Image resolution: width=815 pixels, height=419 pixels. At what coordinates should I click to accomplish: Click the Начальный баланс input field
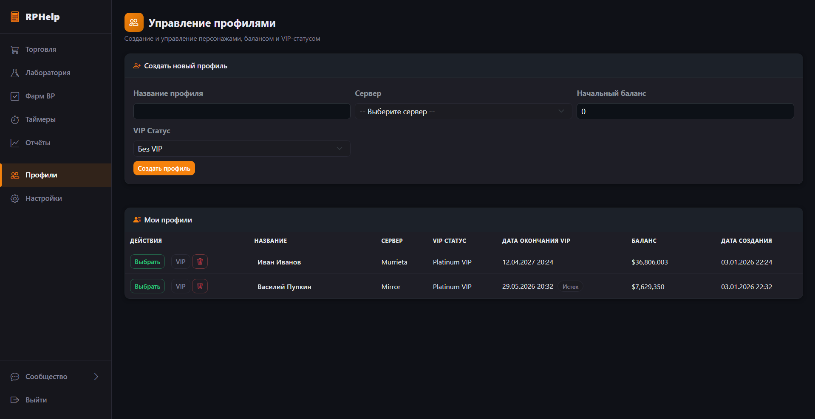[x=685, y=111]
